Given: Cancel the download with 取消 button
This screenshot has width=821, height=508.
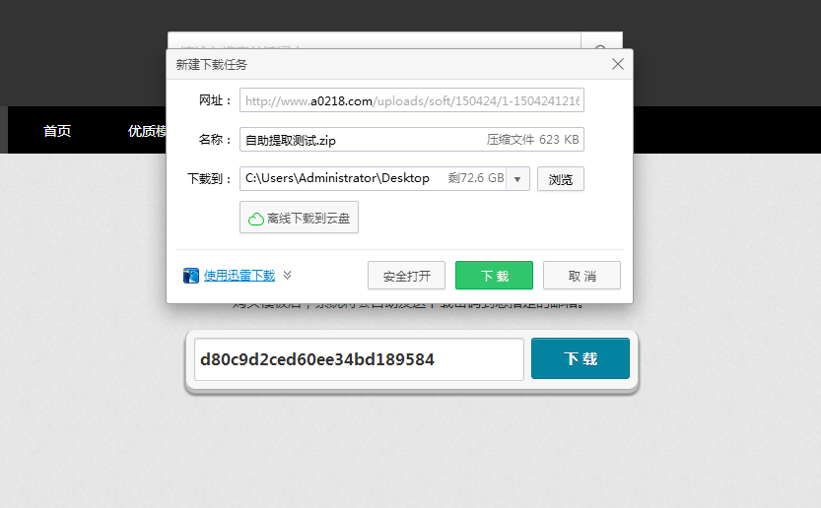Looking at the screenshot, I should pyautogui.click(x=582, y=276).
